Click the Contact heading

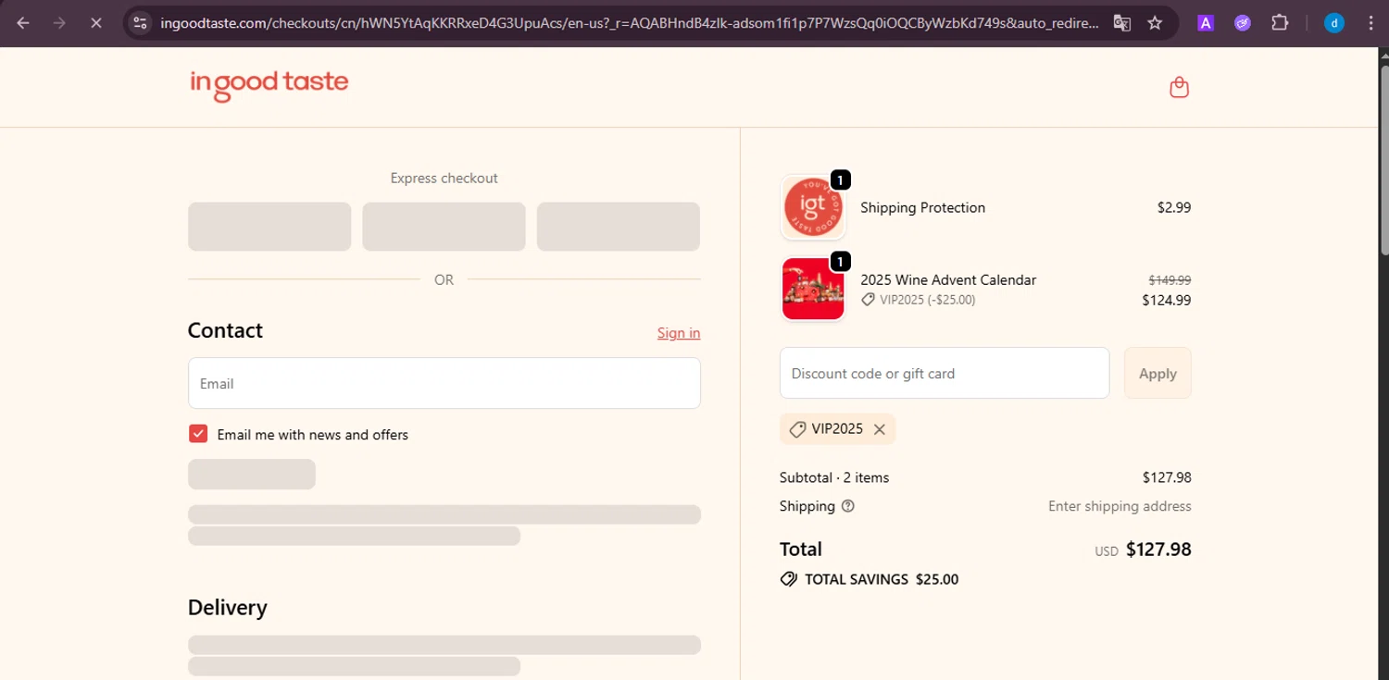pyautogui.click(x=225, y=330)
